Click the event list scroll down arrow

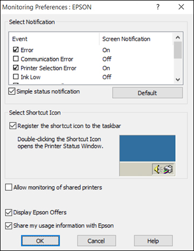(x=178, y=79)
